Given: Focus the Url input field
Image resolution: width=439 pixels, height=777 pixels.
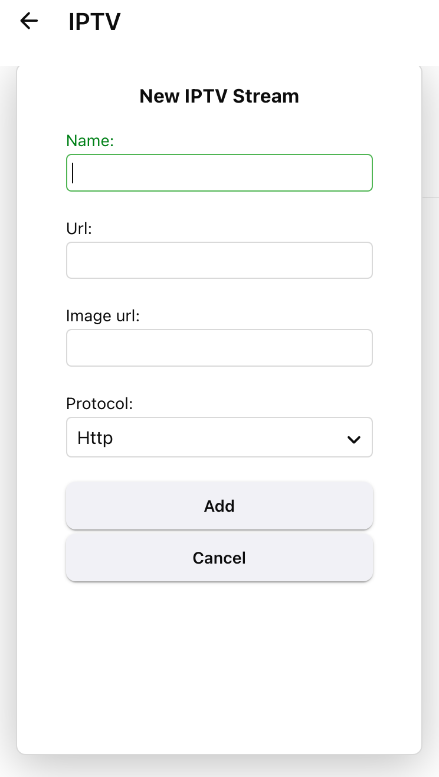Looking at the screenshot, I should (x=219, y=260).
